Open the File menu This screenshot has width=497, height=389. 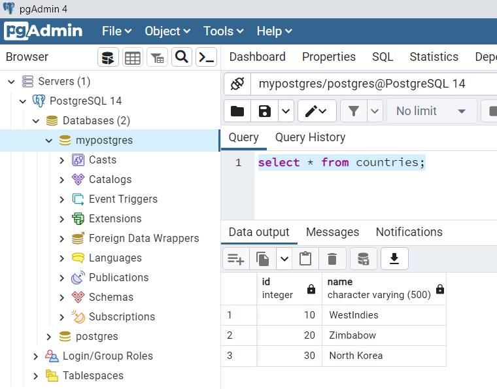click(116, 31)
